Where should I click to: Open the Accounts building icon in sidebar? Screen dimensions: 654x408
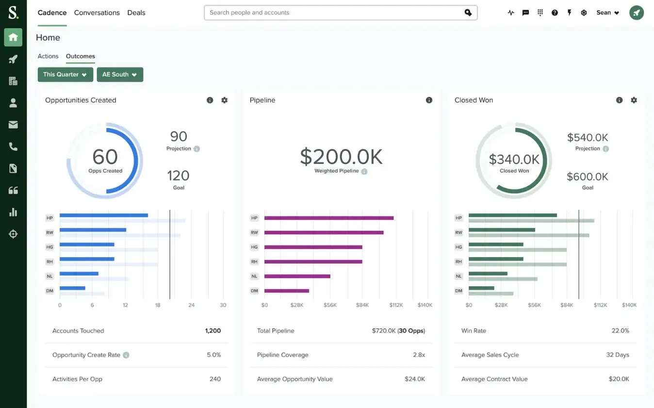13,81
